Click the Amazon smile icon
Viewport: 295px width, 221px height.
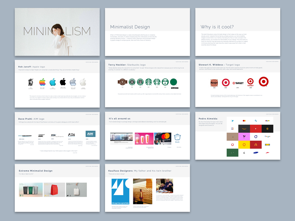244,128
